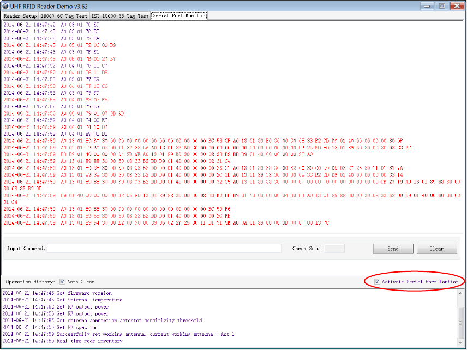
Task: Click serial line 'A0 06 01 79 01 07 3B 9D'
Action: (64, 114)
